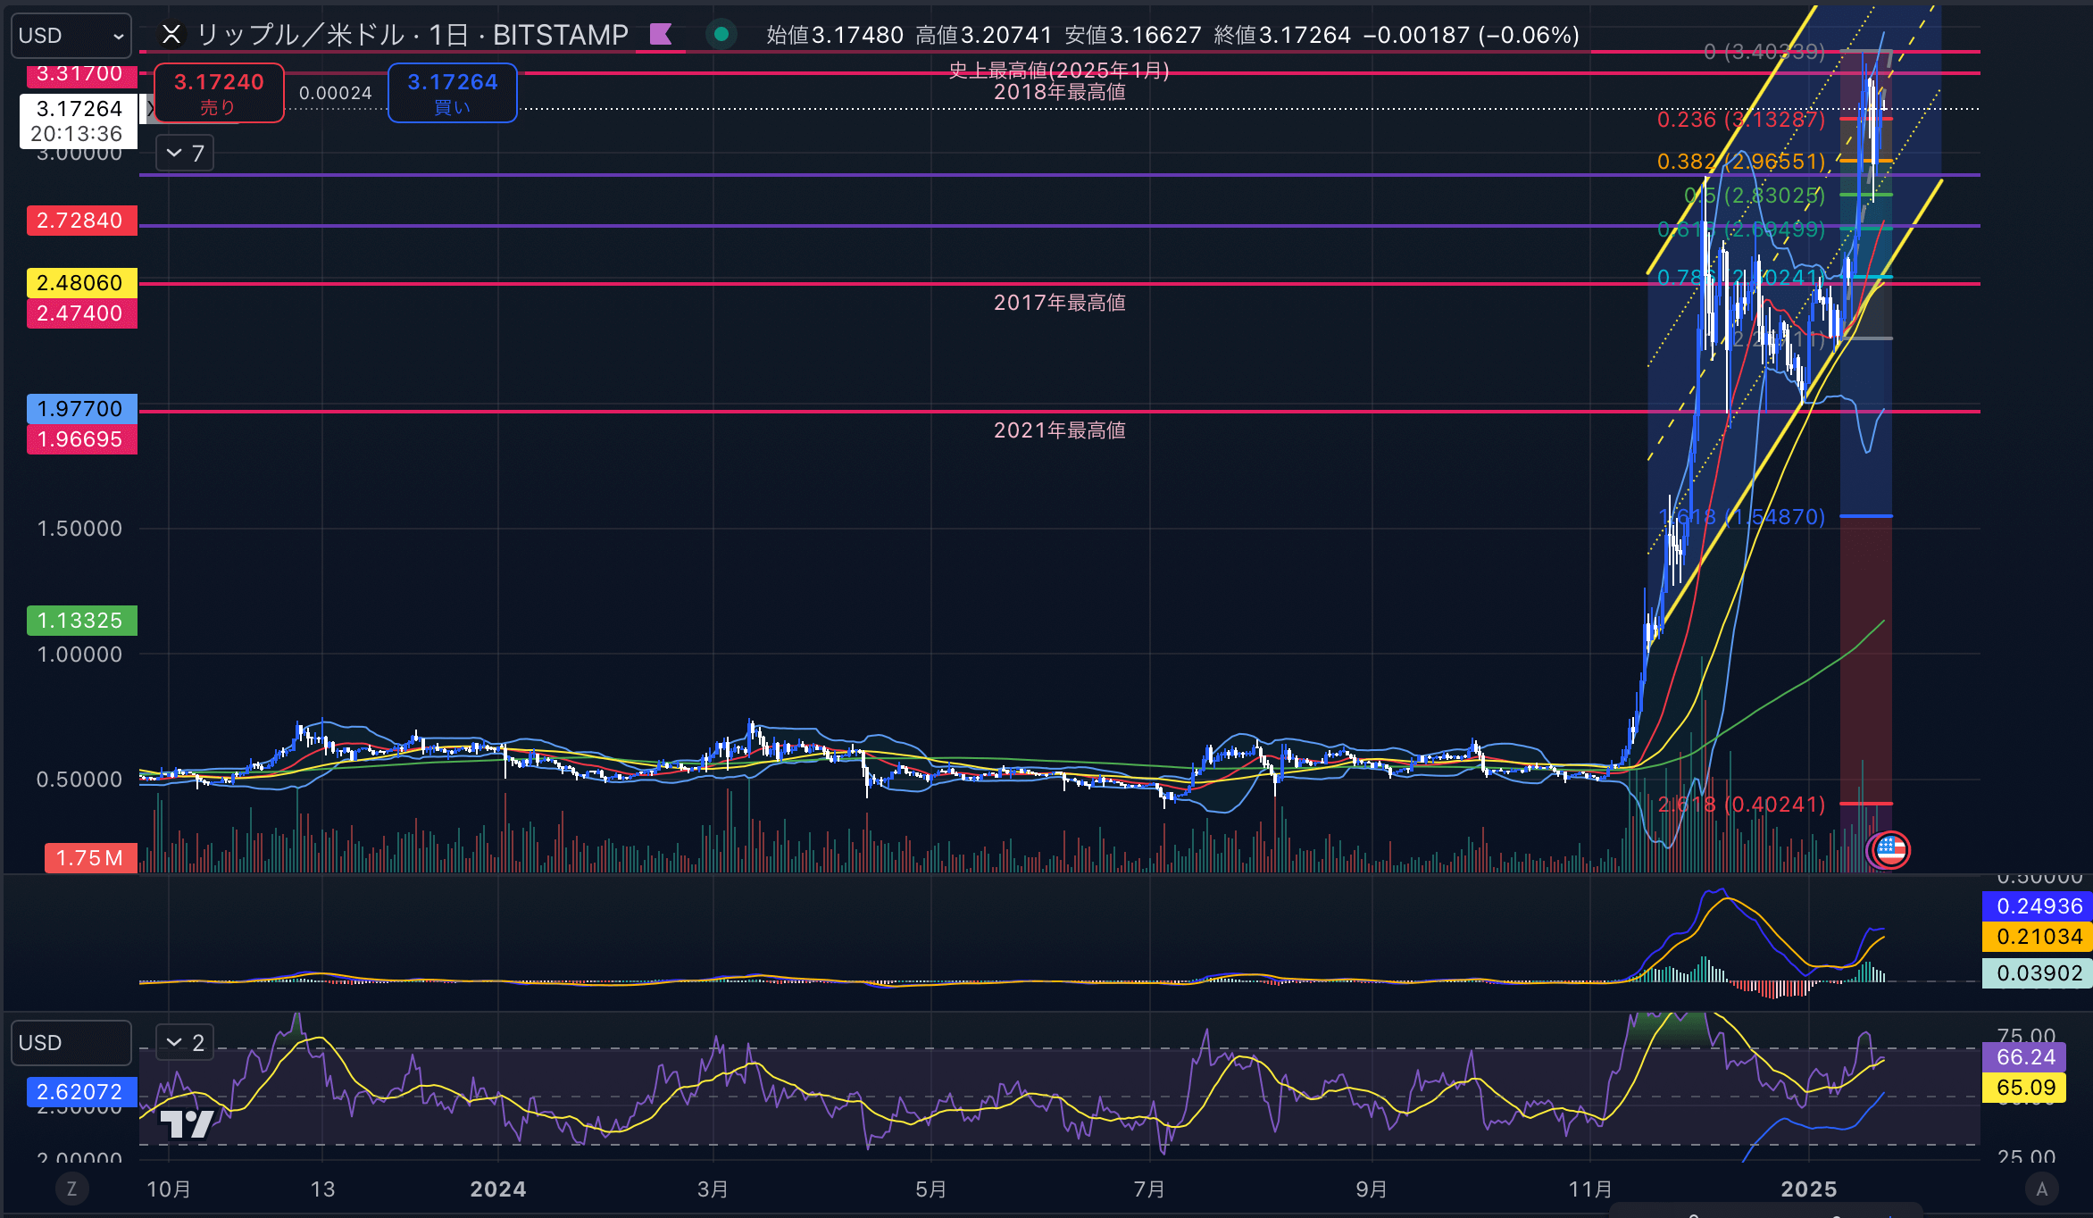Click the green market status dot
Image resolution: width=2093 pixels, height=1218 pixels.
click(x=721, y=35)
